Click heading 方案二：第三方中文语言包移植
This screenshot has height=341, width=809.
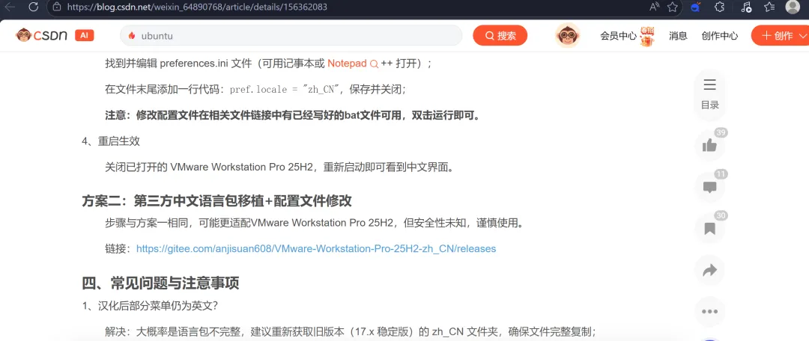pyautogui.click(x=216, y=200)
